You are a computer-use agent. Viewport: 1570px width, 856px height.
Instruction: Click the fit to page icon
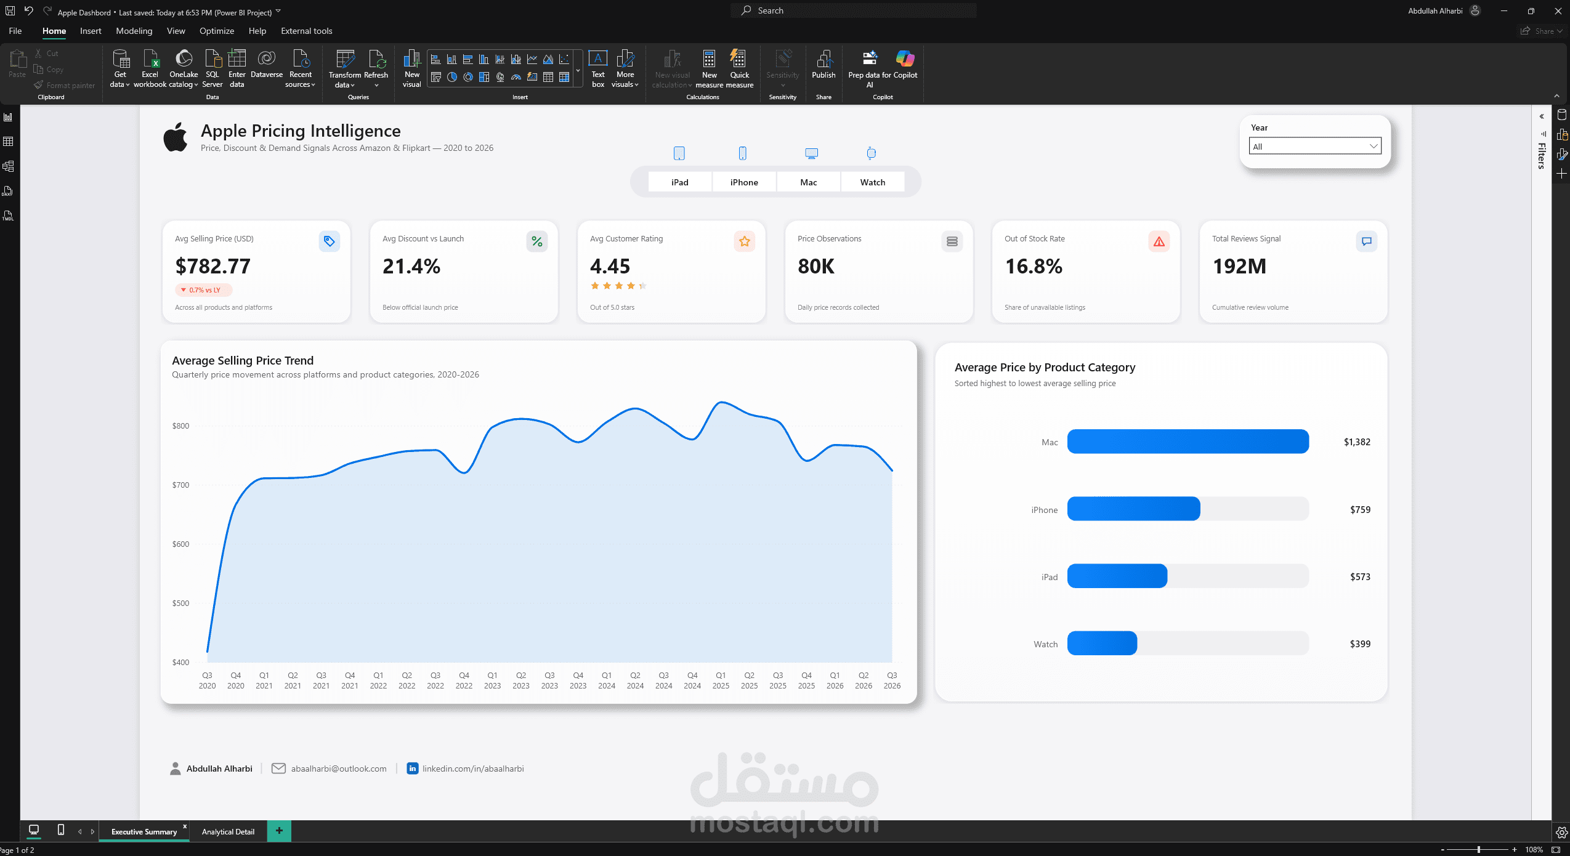(x=1556, y=849)
